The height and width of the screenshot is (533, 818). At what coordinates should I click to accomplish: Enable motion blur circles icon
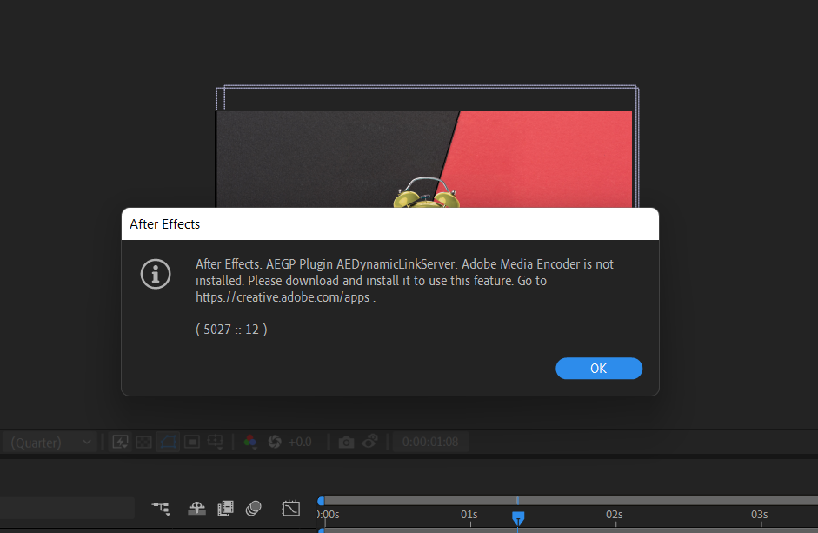pyautogui.click(x=254, y=508)
